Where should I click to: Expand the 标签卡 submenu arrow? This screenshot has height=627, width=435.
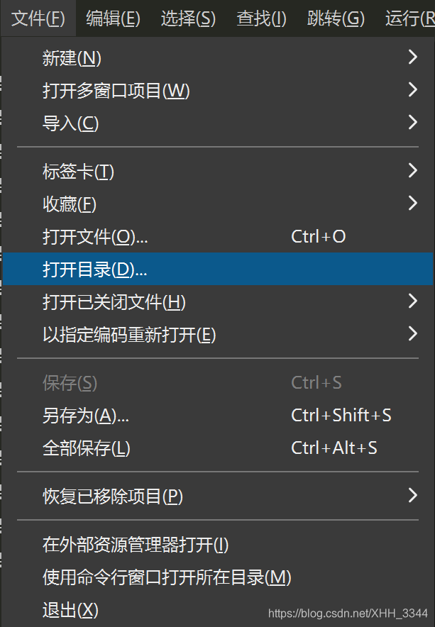coord(413,170)
